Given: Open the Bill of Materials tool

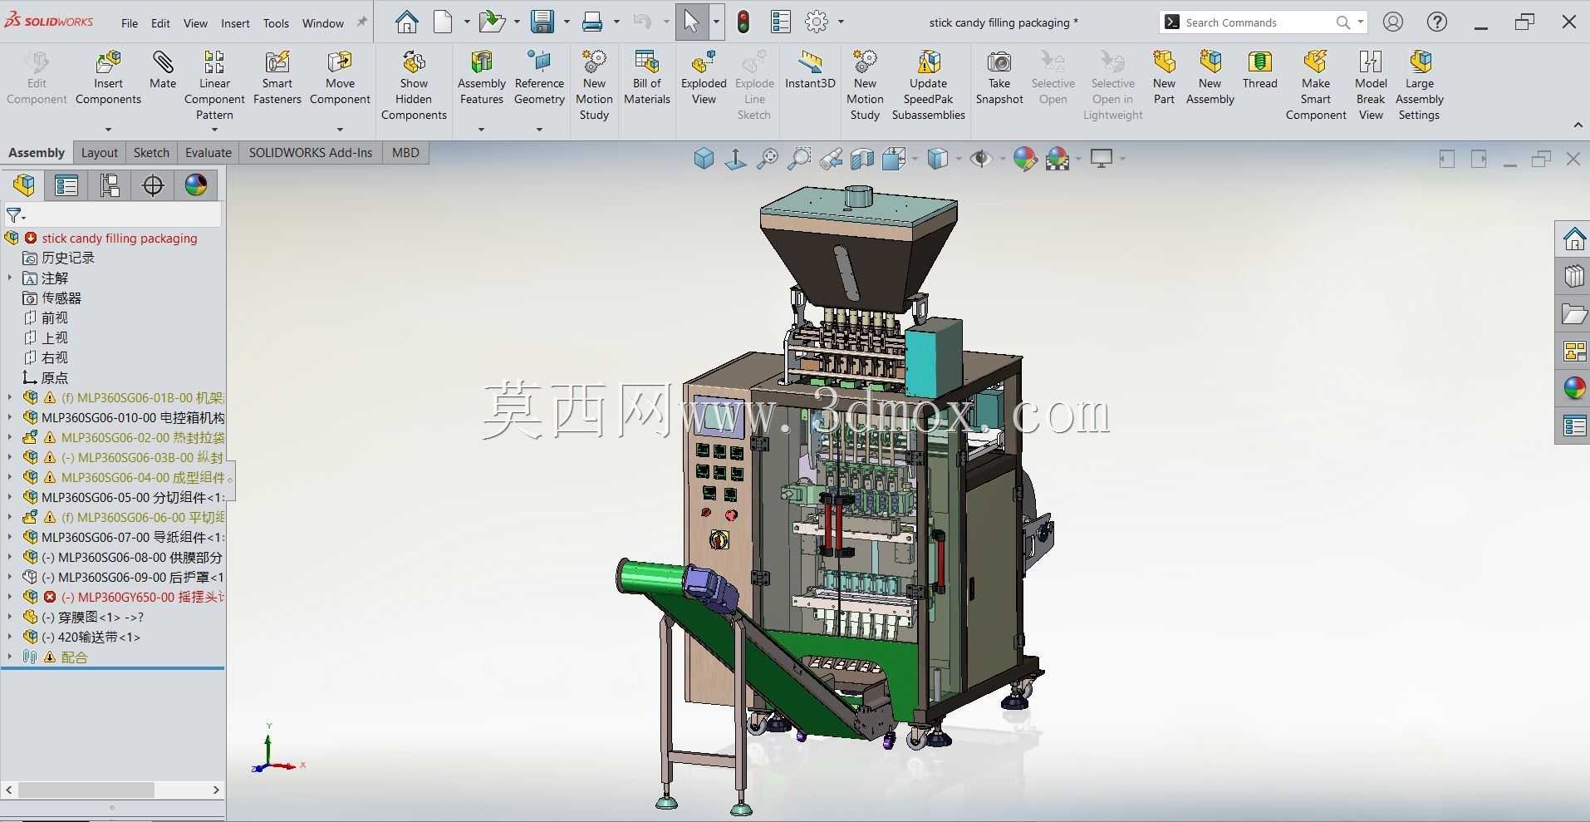Looking at the screenshot, I should tap(647, 78).
